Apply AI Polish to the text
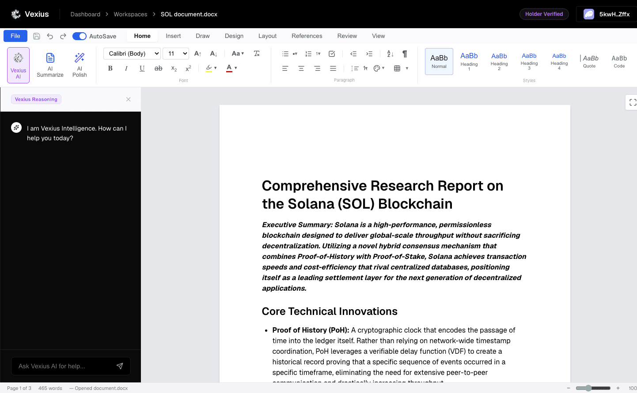 coord(80,65)
